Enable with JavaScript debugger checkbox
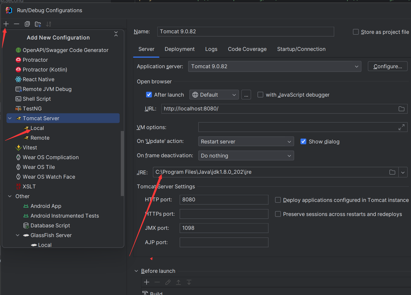Screen dimensions: 411x295 point(260,95)
